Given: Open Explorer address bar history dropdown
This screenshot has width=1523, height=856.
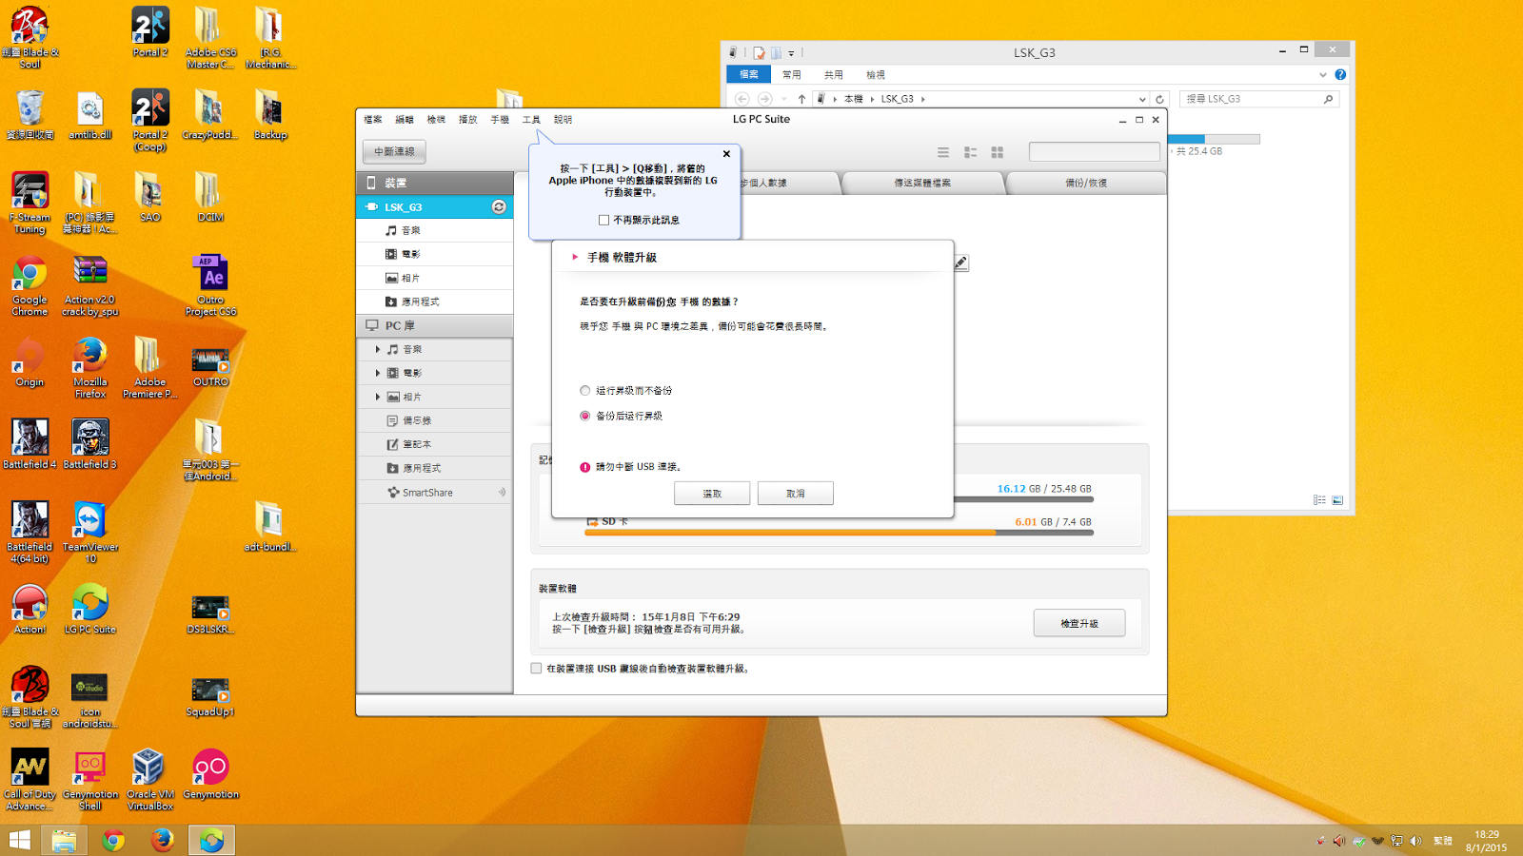Looking at the screenshot, I should coord(1142,99).
